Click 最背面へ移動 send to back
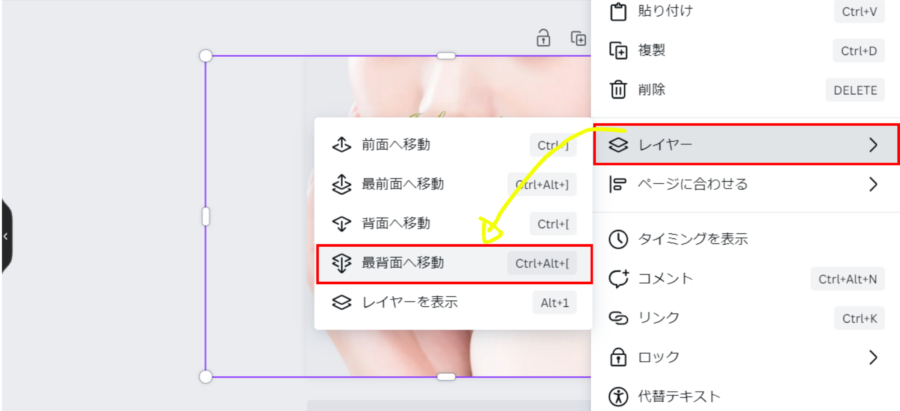The image size is (900, 411). point(402,263)
